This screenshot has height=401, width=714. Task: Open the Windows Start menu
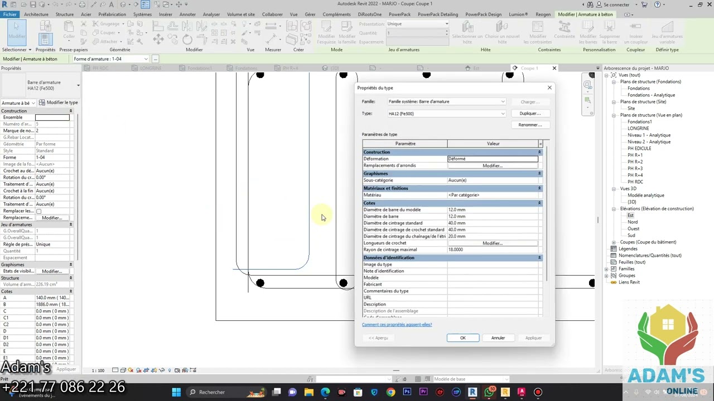click(176, 392)
